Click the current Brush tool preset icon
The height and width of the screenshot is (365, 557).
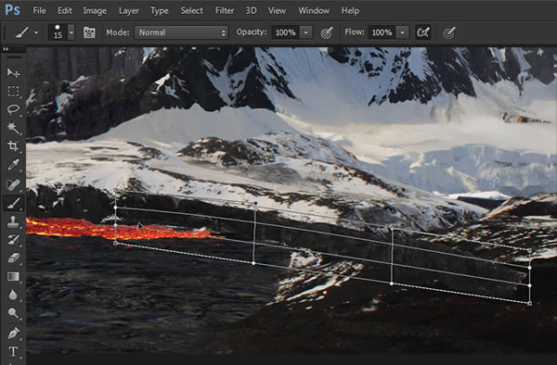22,32
